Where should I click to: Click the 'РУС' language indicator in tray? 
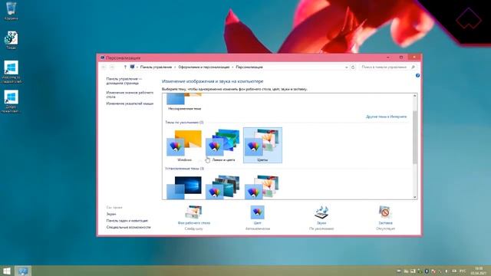(463, 271)
